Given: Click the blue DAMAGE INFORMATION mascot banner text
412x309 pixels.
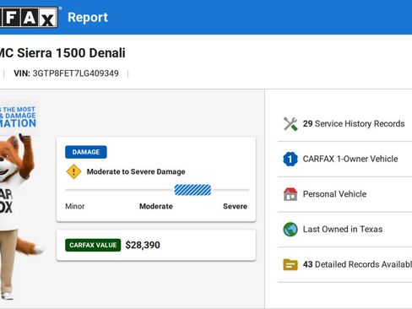Looking at the screenshot, I should [18, 117].
